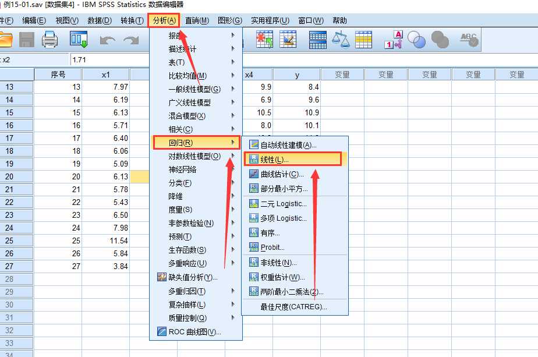
Task: Click the Insert Cases toolbar icon
Action: tap(264, 40)
